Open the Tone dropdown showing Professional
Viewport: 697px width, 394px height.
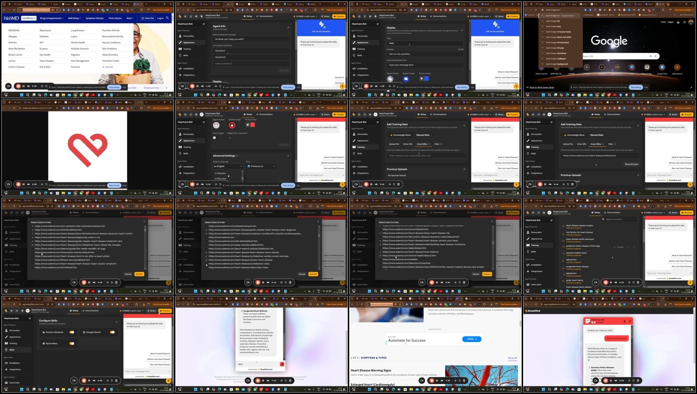click(x=261, y=166)
